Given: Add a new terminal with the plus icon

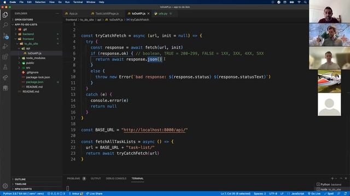Looking at the screenshot, I should tap(332, 179).
